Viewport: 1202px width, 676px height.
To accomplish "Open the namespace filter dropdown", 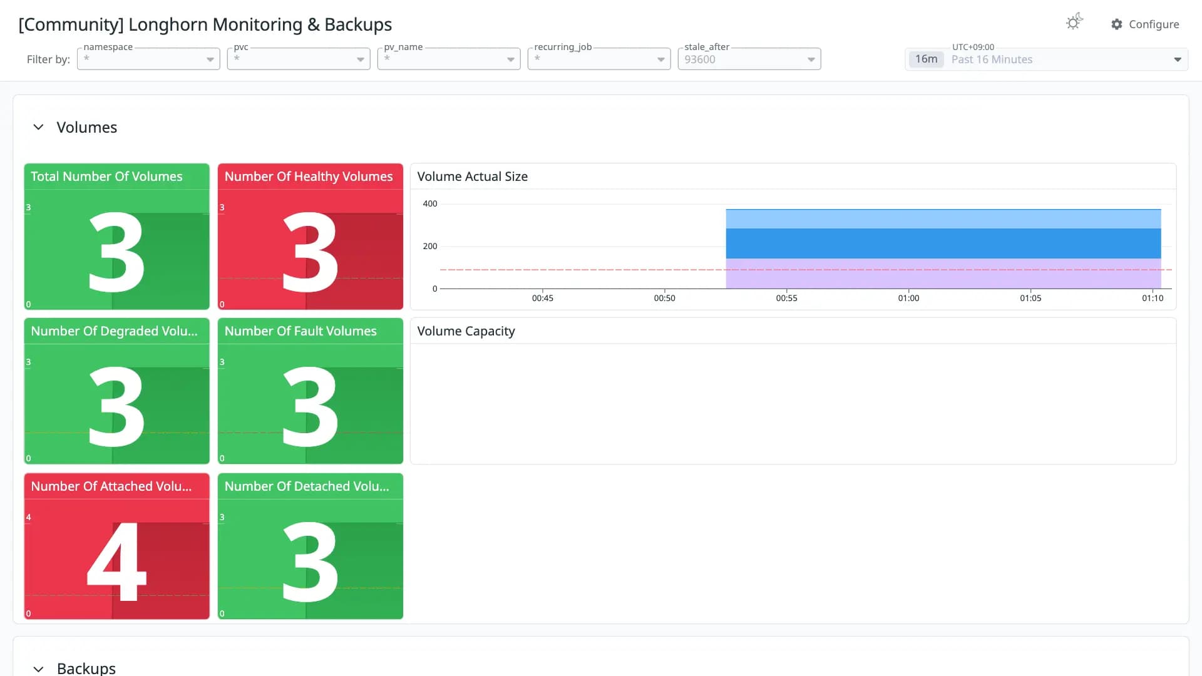I will coord(148,59).
